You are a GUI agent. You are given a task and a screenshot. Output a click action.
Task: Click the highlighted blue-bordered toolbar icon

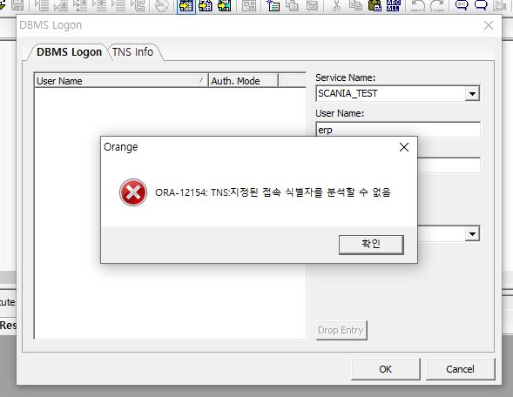(186, 6)
